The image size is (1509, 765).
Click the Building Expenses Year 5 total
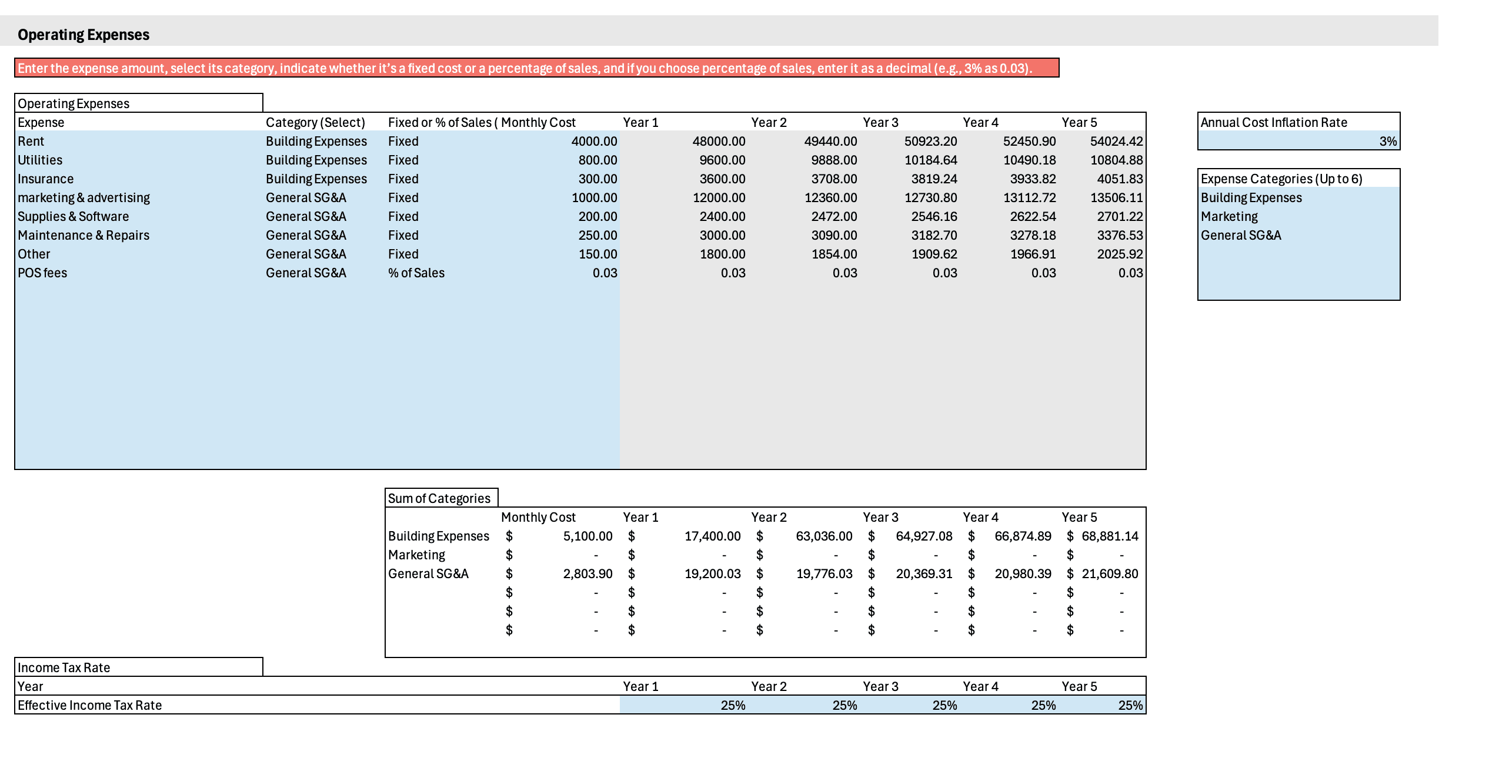click(1106, 536)
